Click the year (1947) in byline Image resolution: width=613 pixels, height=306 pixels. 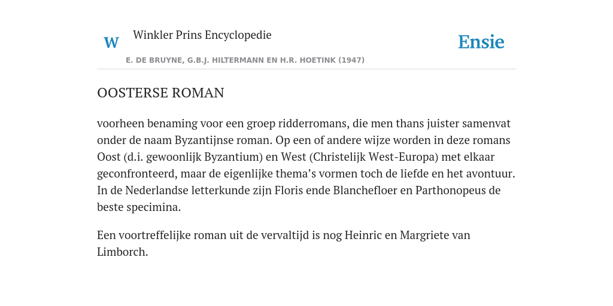tap(351, 60)
